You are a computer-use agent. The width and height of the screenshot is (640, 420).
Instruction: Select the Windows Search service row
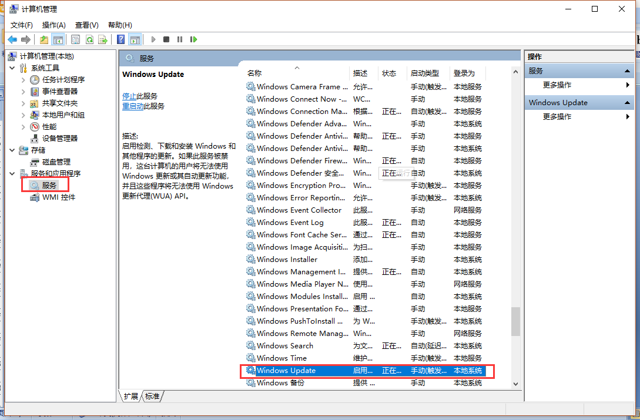366,346
